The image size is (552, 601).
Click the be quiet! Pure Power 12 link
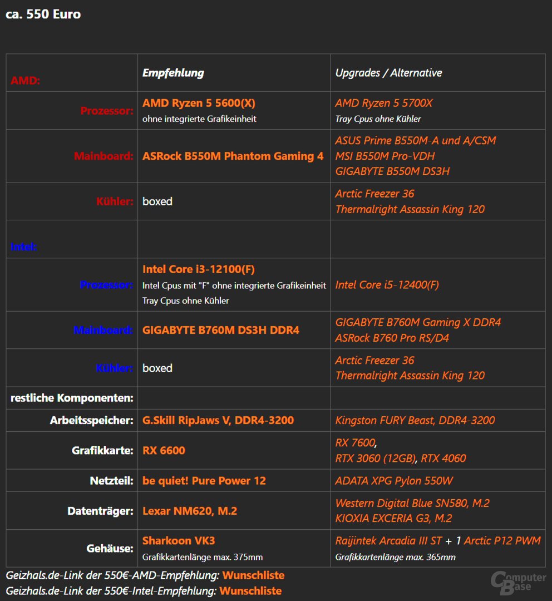point(204,481)
